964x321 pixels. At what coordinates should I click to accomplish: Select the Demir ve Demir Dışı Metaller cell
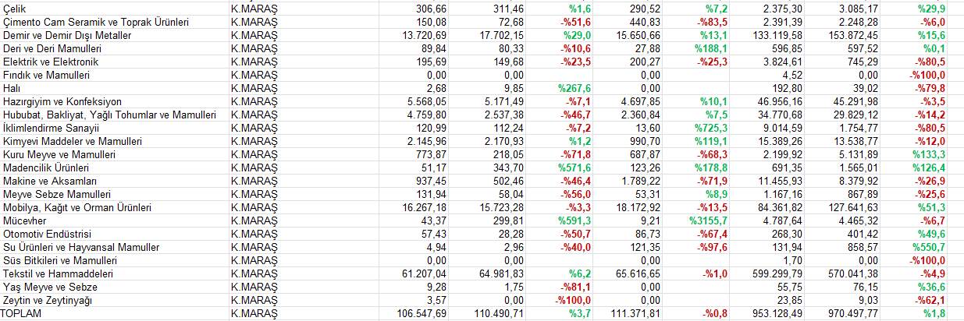tap(67, 35)
